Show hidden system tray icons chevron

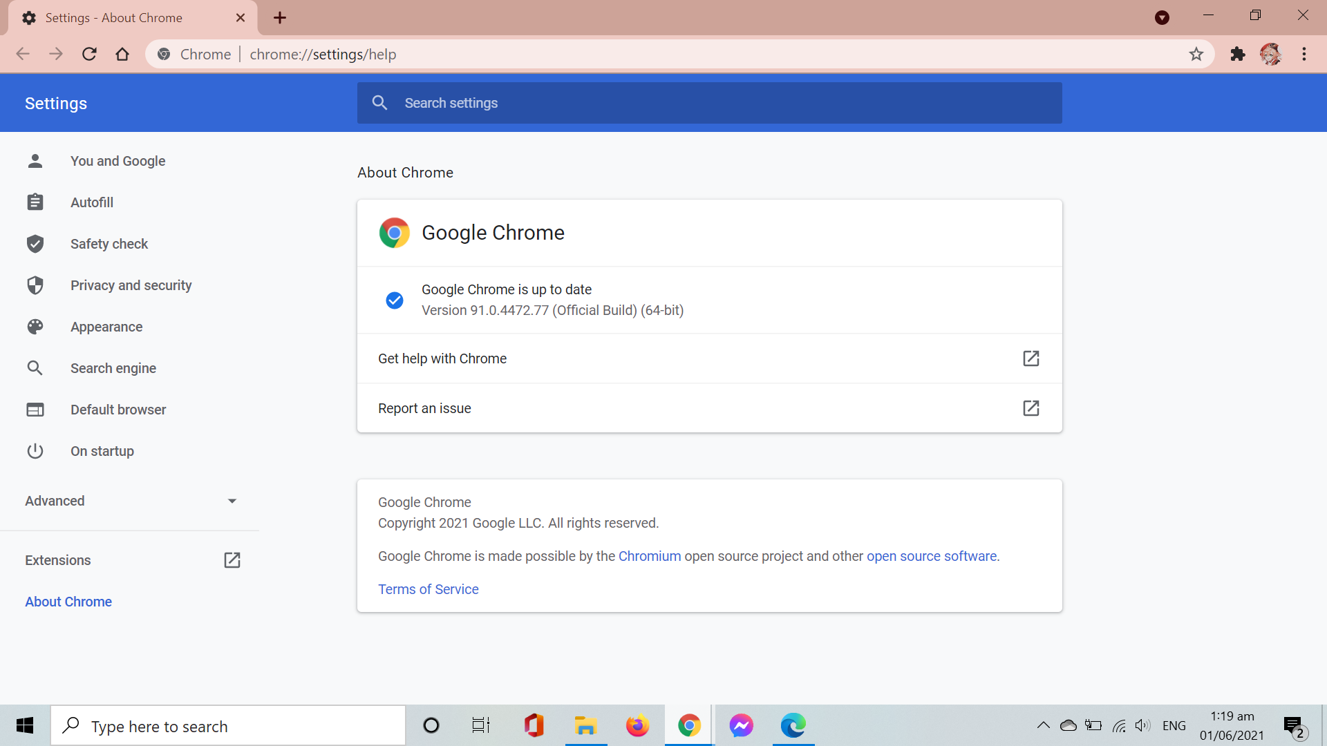[1044, 725]
